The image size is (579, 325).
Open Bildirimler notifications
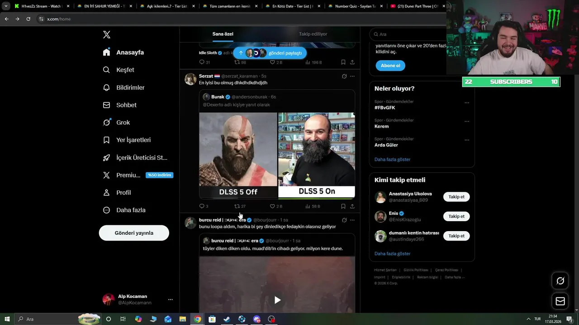click(123, 88)
